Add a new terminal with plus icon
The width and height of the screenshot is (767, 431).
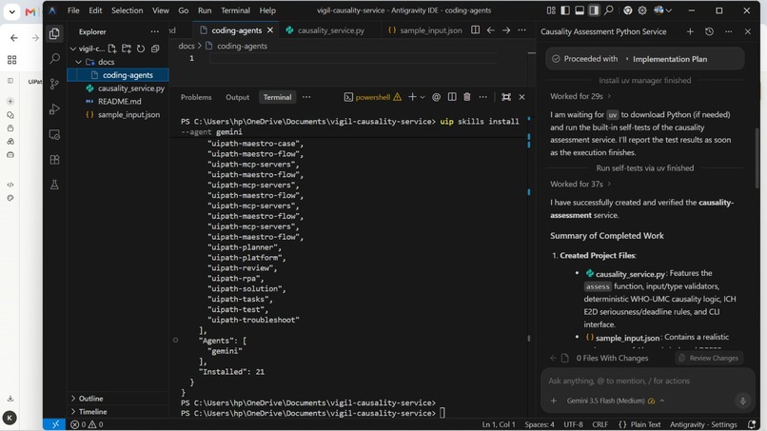[412, 97]
